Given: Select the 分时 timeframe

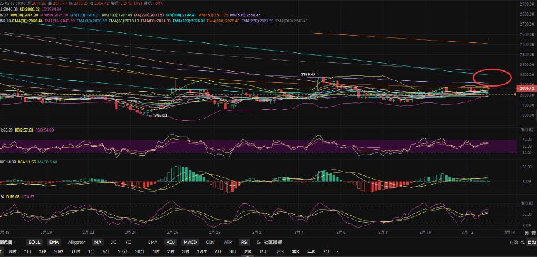Looking at the screenshot, I should pyautogui.click(x=76, y=251).
